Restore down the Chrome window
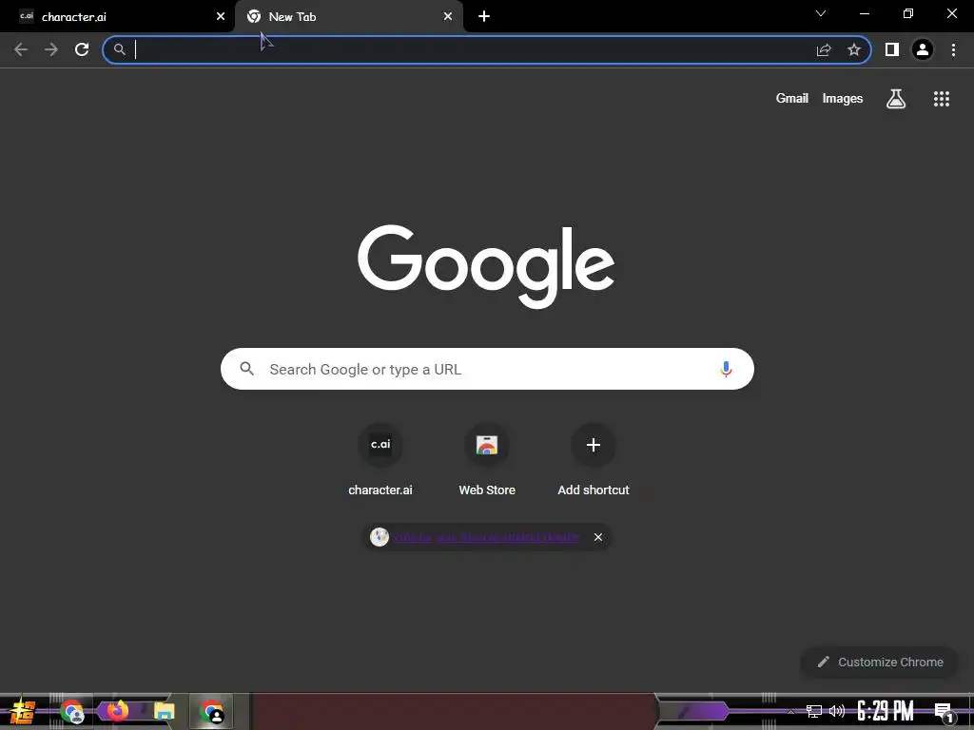 pos(908,13)
